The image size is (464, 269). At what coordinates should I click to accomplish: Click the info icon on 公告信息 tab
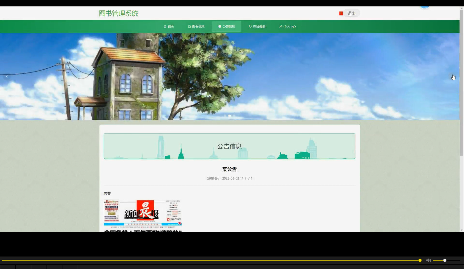pyautogui.click(x=219, y=26)
